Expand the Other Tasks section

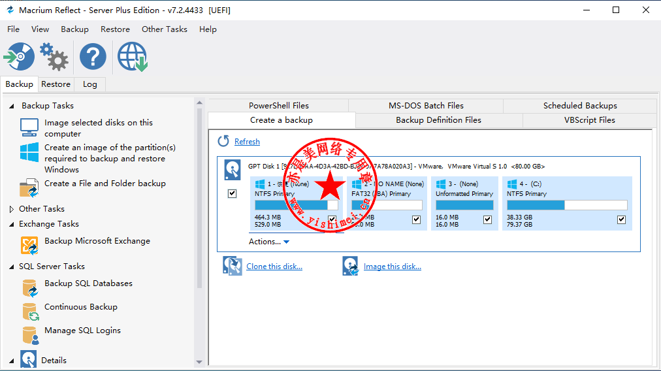pos(12,209)
